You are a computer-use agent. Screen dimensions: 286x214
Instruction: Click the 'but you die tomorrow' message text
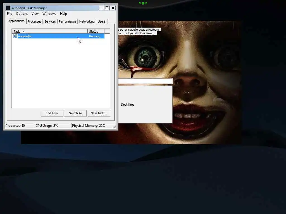(140, 33)
